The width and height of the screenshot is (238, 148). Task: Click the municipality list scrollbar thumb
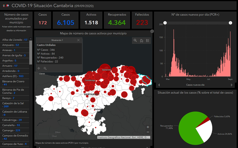click(x=31, y=52)
